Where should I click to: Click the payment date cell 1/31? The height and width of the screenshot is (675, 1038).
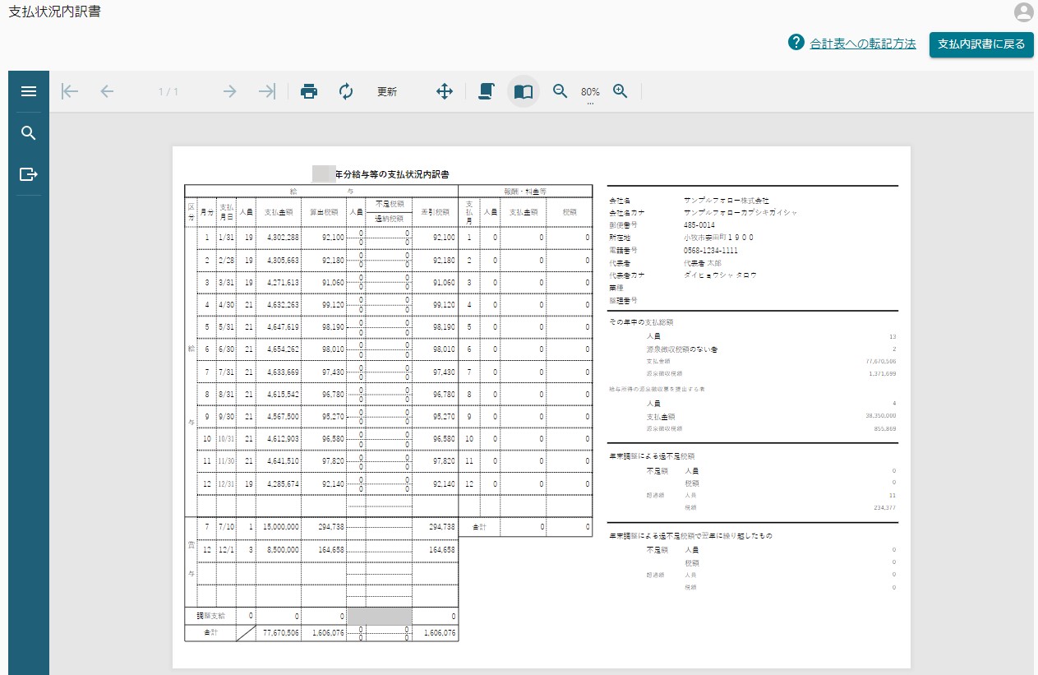click(x=226, y=238)
